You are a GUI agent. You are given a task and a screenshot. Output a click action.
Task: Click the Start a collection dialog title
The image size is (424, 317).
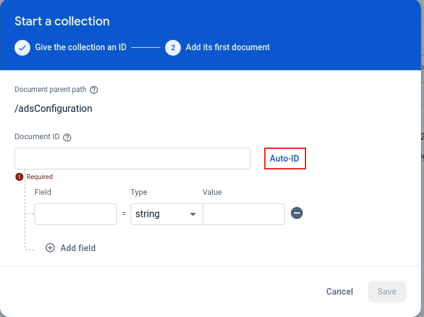coord(62,21)
